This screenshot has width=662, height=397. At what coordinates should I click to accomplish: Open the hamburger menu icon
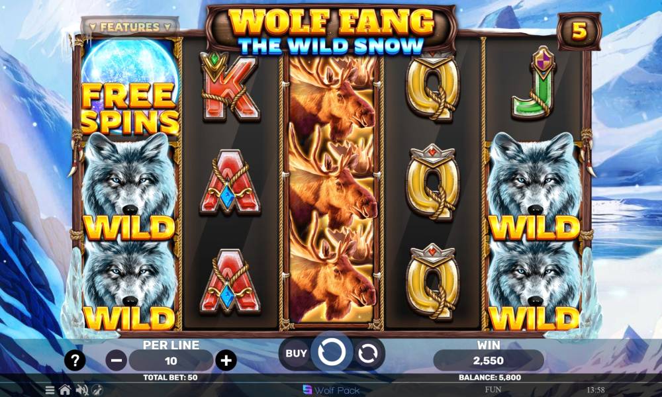coord(50,390)
